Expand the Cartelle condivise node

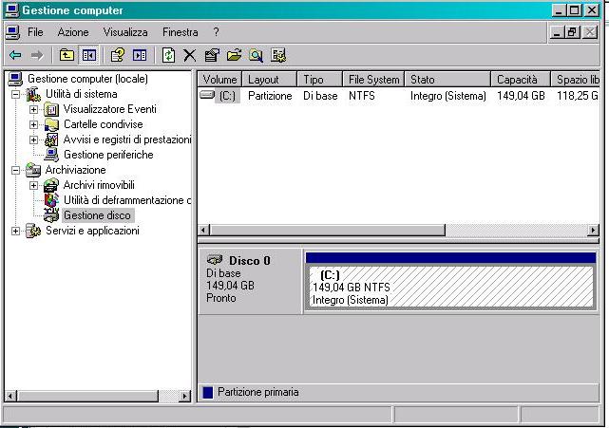(34, 124)
